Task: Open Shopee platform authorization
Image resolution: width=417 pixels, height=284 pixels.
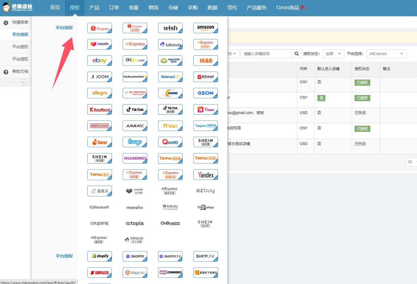Action: point(100,28)
